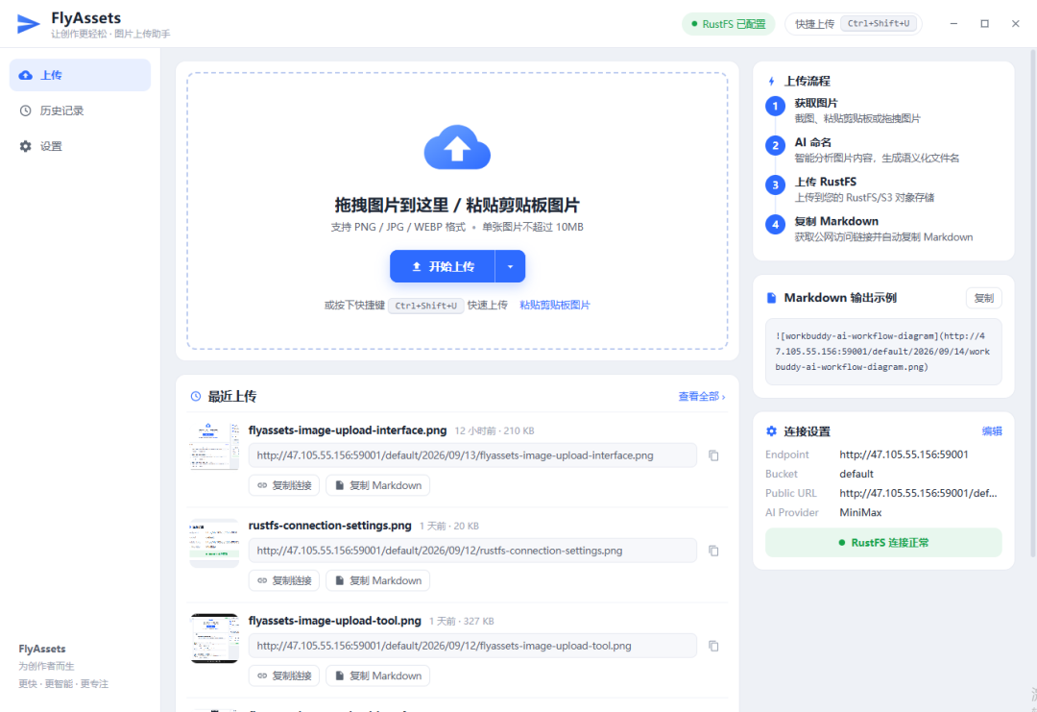The height and width of the screenshot is (712, 1037).
Task: Click copy icon beside flyassets-image-upload-tool.png URL
Action: (x=713, y=646)
